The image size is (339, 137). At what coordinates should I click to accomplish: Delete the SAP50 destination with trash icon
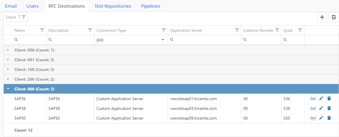point(329,118)
